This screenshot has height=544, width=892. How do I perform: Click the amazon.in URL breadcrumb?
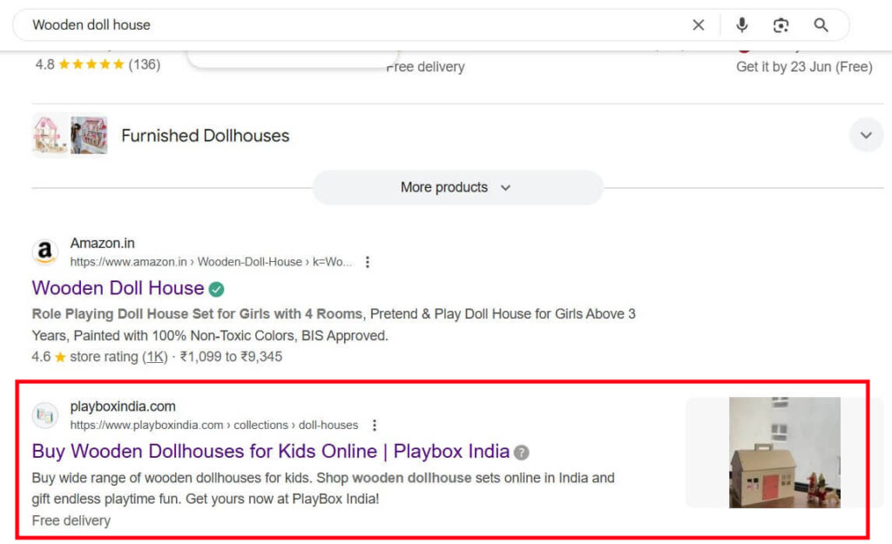point(211,262)
